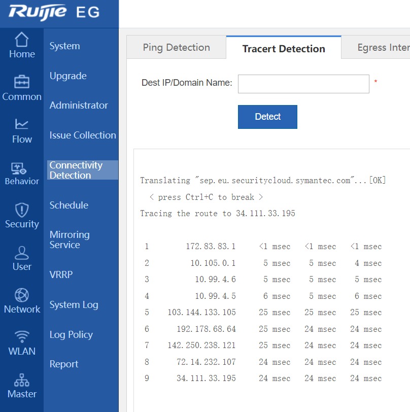Screen dimensions: 410x412
Task: Open the Behavior monitor icon
Action: 21,168
